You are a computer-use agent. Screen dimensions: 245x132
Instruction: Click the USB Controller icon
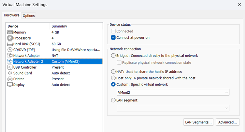10,67
